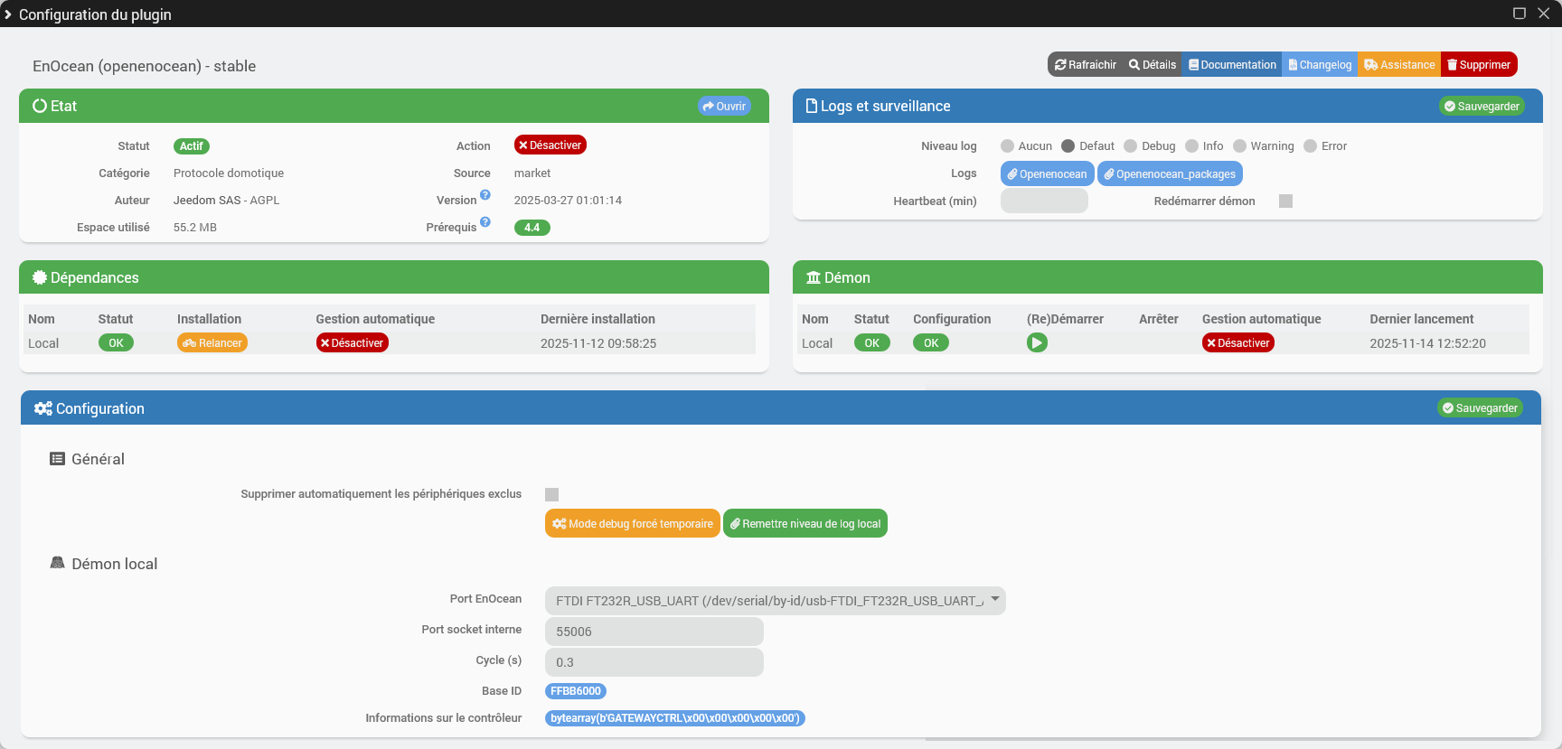Image resolution: width=1562 pixels, height=749 pixels.
Task: Click the Dernier lancement date 2025-11-14 12:52:20
Action: 1427,343
